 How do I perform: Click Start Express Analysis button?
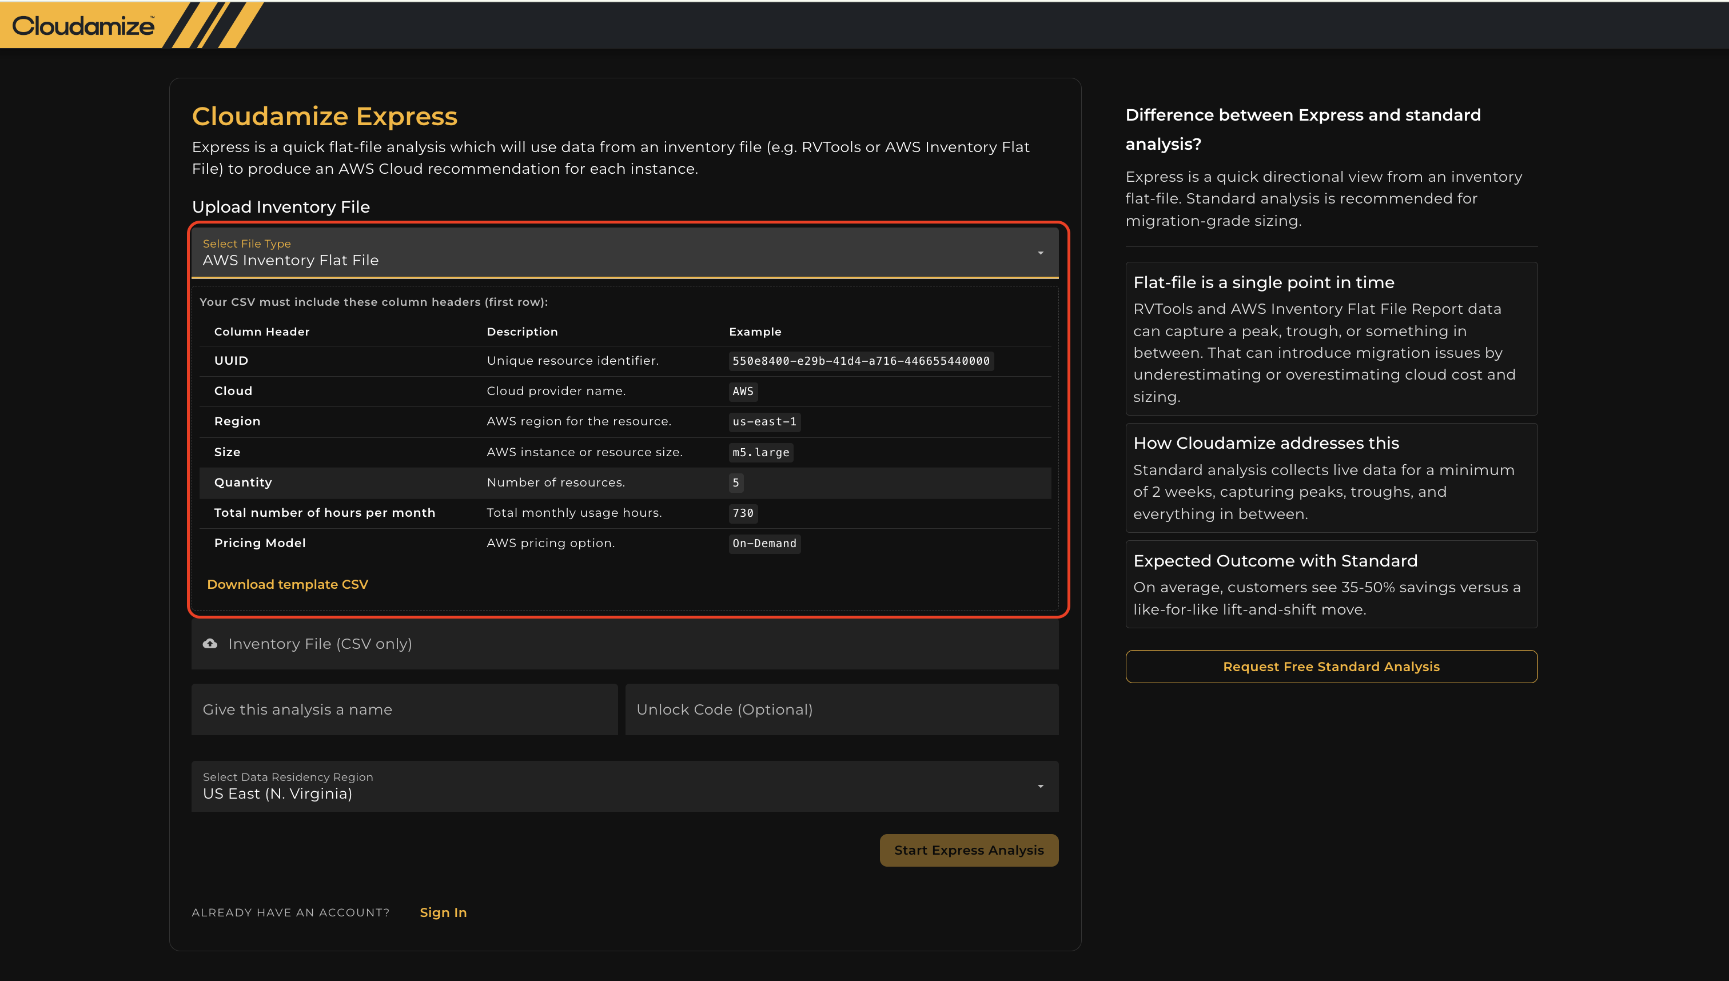coord(969,850)
